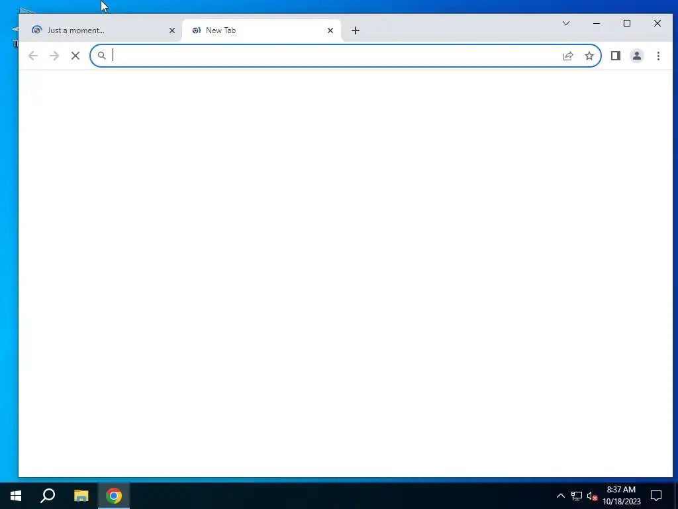Open network status tray icon

pos(577,496)
